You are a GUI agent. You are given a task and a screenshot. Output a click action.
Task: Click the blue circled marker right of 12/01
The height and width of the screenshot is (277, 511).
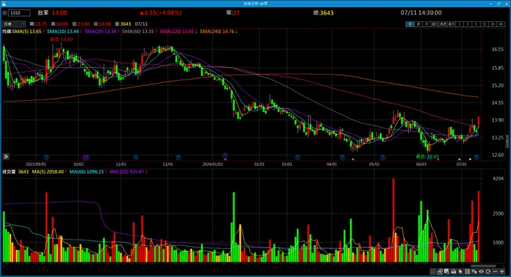[178, 157]
